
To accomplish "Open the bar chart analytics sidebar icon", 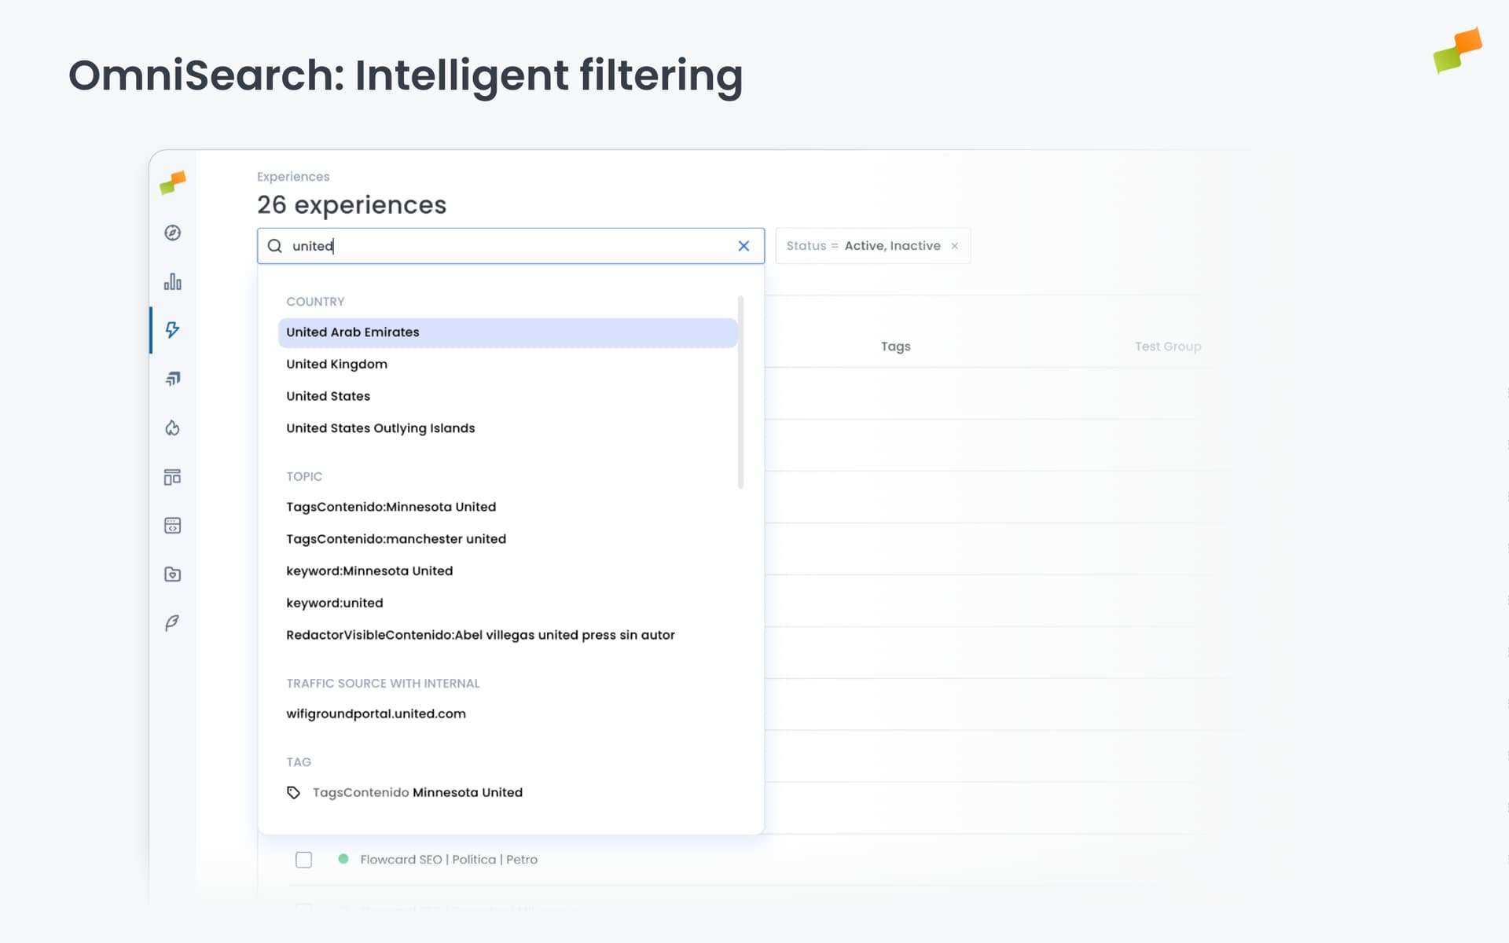I will pos(173,281).
